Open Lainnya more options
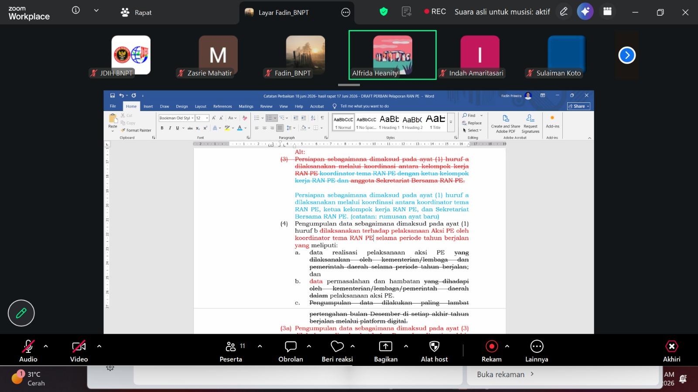698x392 pixels. point(537,351)
